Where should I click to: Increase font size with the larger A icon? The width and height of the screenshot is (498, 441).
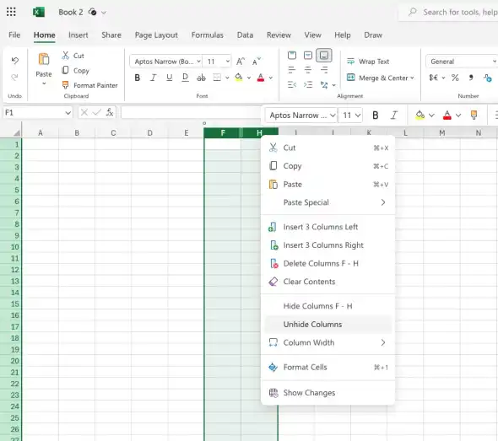click(x=241, y=62)
